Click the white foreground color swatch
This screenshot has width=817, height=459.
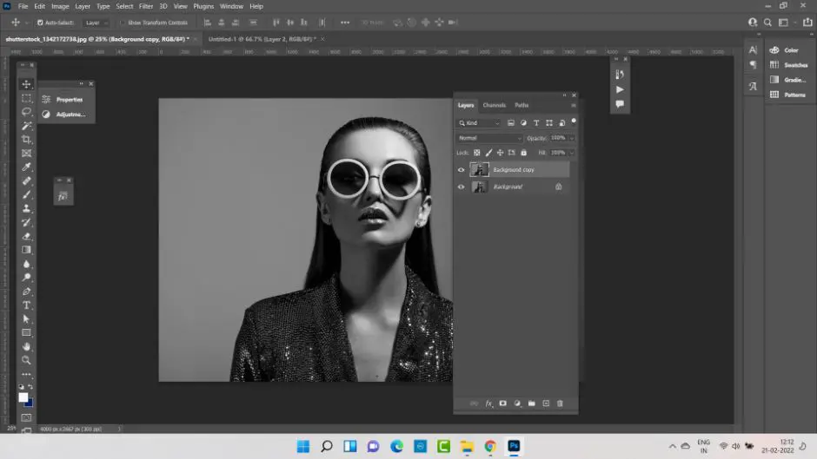click(x=23, y=397)
